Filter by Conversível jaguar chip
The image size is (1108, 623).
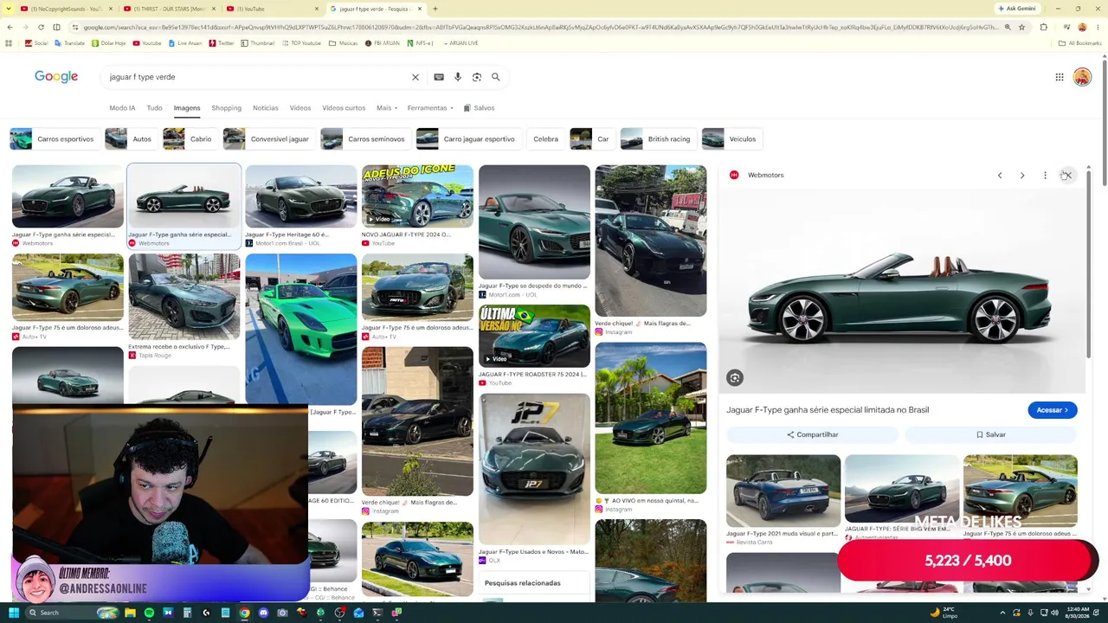pyautogui.click(x=267, y=139)
